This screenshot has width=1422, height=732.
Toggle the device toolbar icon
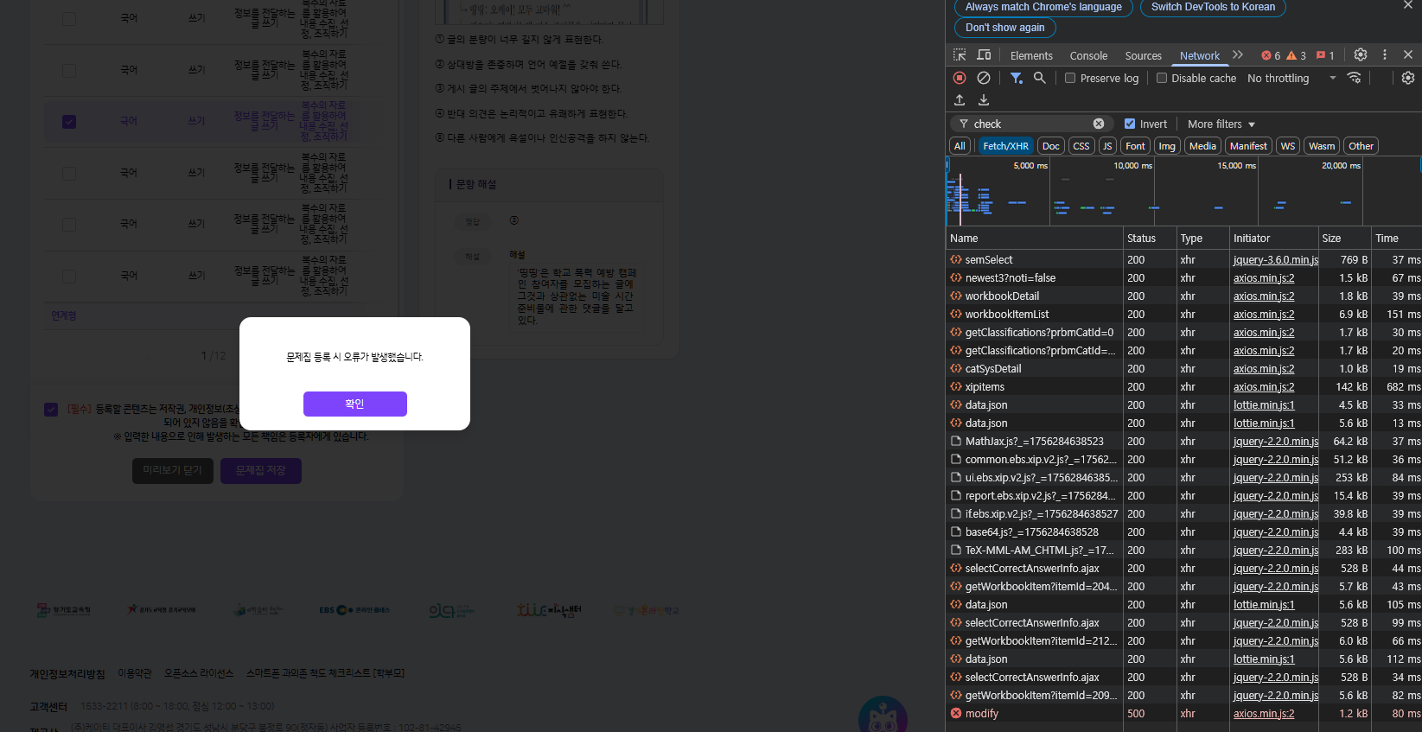(x=984, y=55)
